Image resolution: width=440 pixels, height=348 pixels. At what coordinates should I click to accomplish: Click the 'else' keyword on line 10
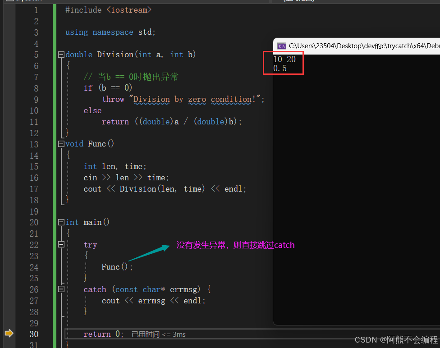pos(92,110)
